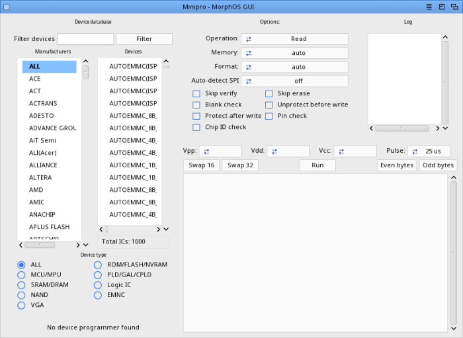Click the Odd bytes button

coord(438,165)
